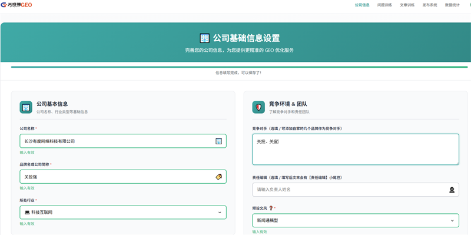Click the 信息填写完成，可以保存了！ status text
Viewport: 471px width, 235px height.
pos(238,72)
